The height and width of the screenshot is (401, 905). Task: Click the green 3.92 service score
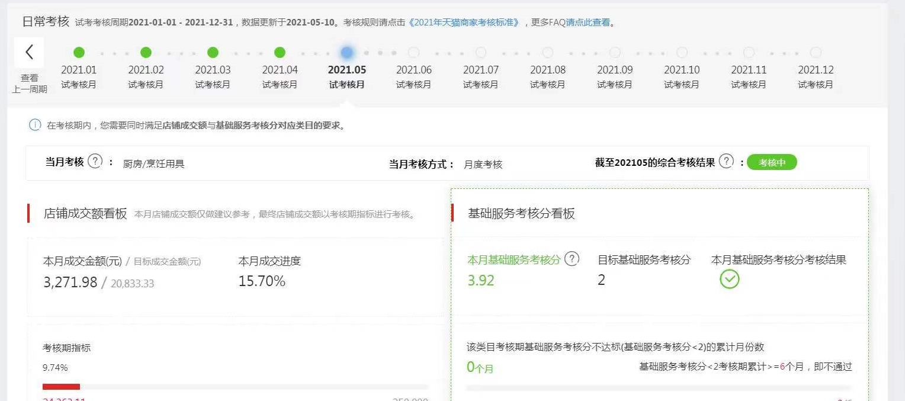[481, 280]
